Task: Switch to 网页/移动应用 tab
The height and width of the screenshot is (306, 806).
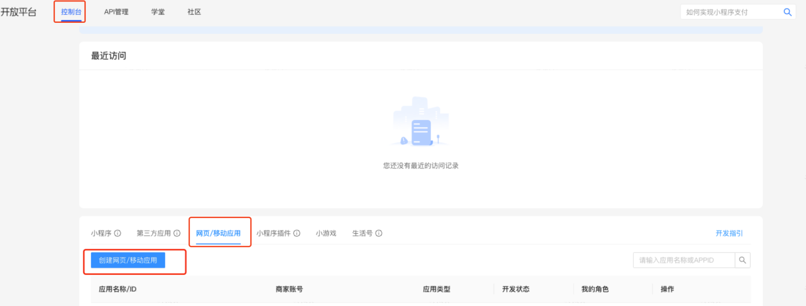Action: (218, 233)
